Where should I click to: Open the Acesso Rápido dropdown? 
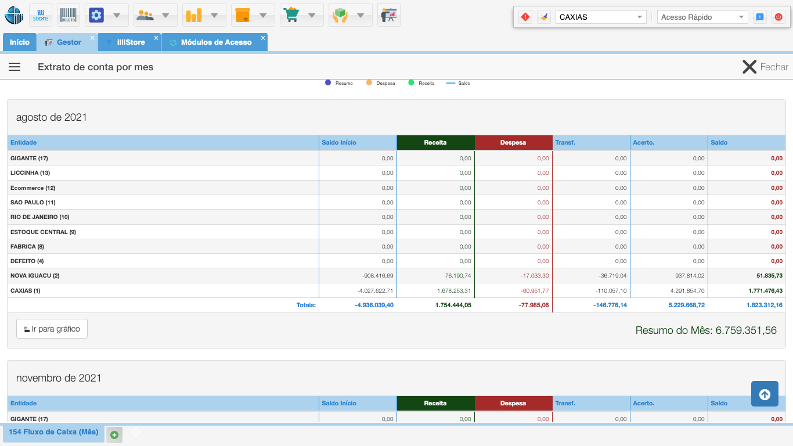click(x=702, y=17)
